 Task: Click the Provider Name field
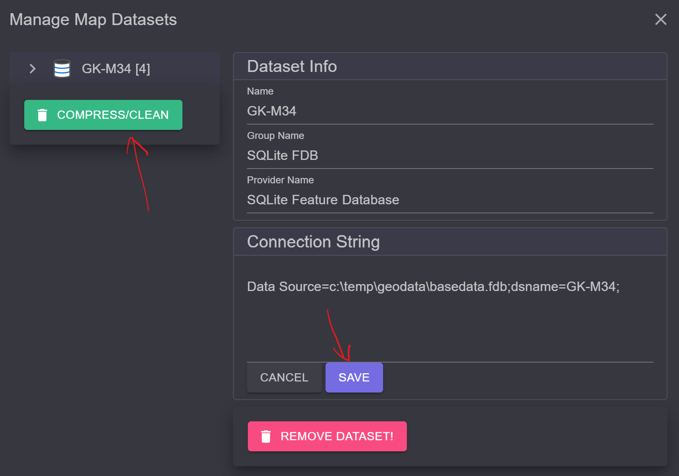coord(450,200)
